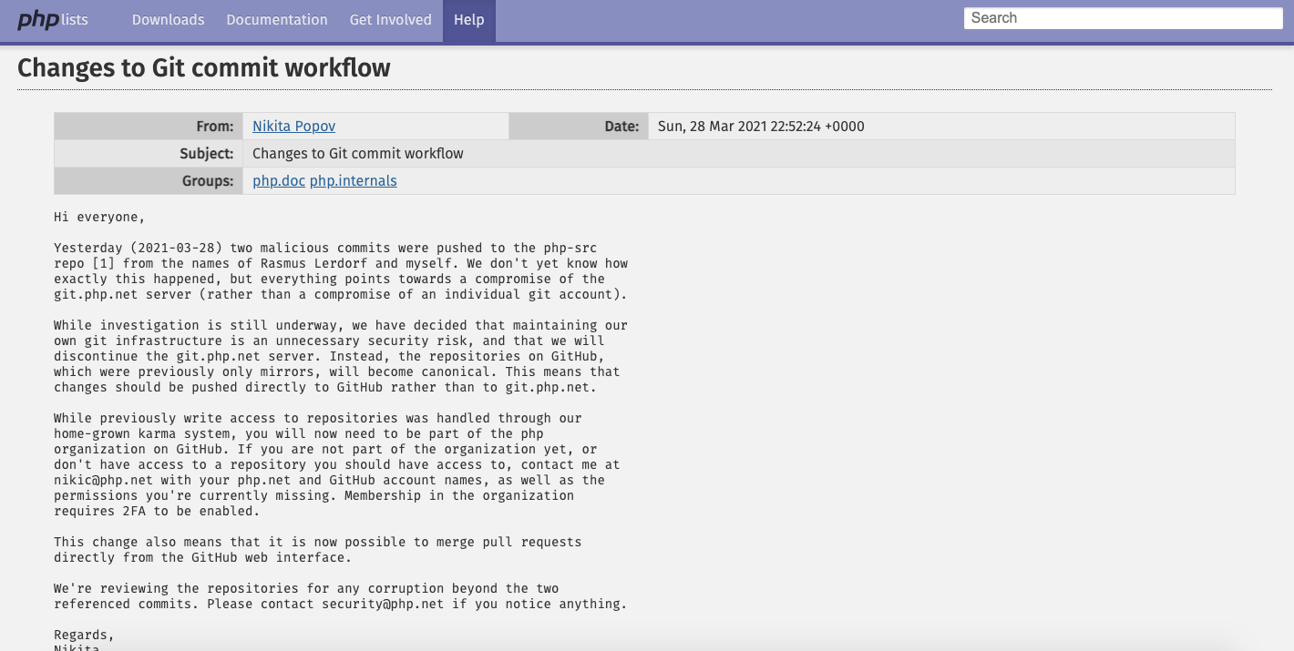
Task: Click the 'From:' header label
Action: click(x=215, y=127)
